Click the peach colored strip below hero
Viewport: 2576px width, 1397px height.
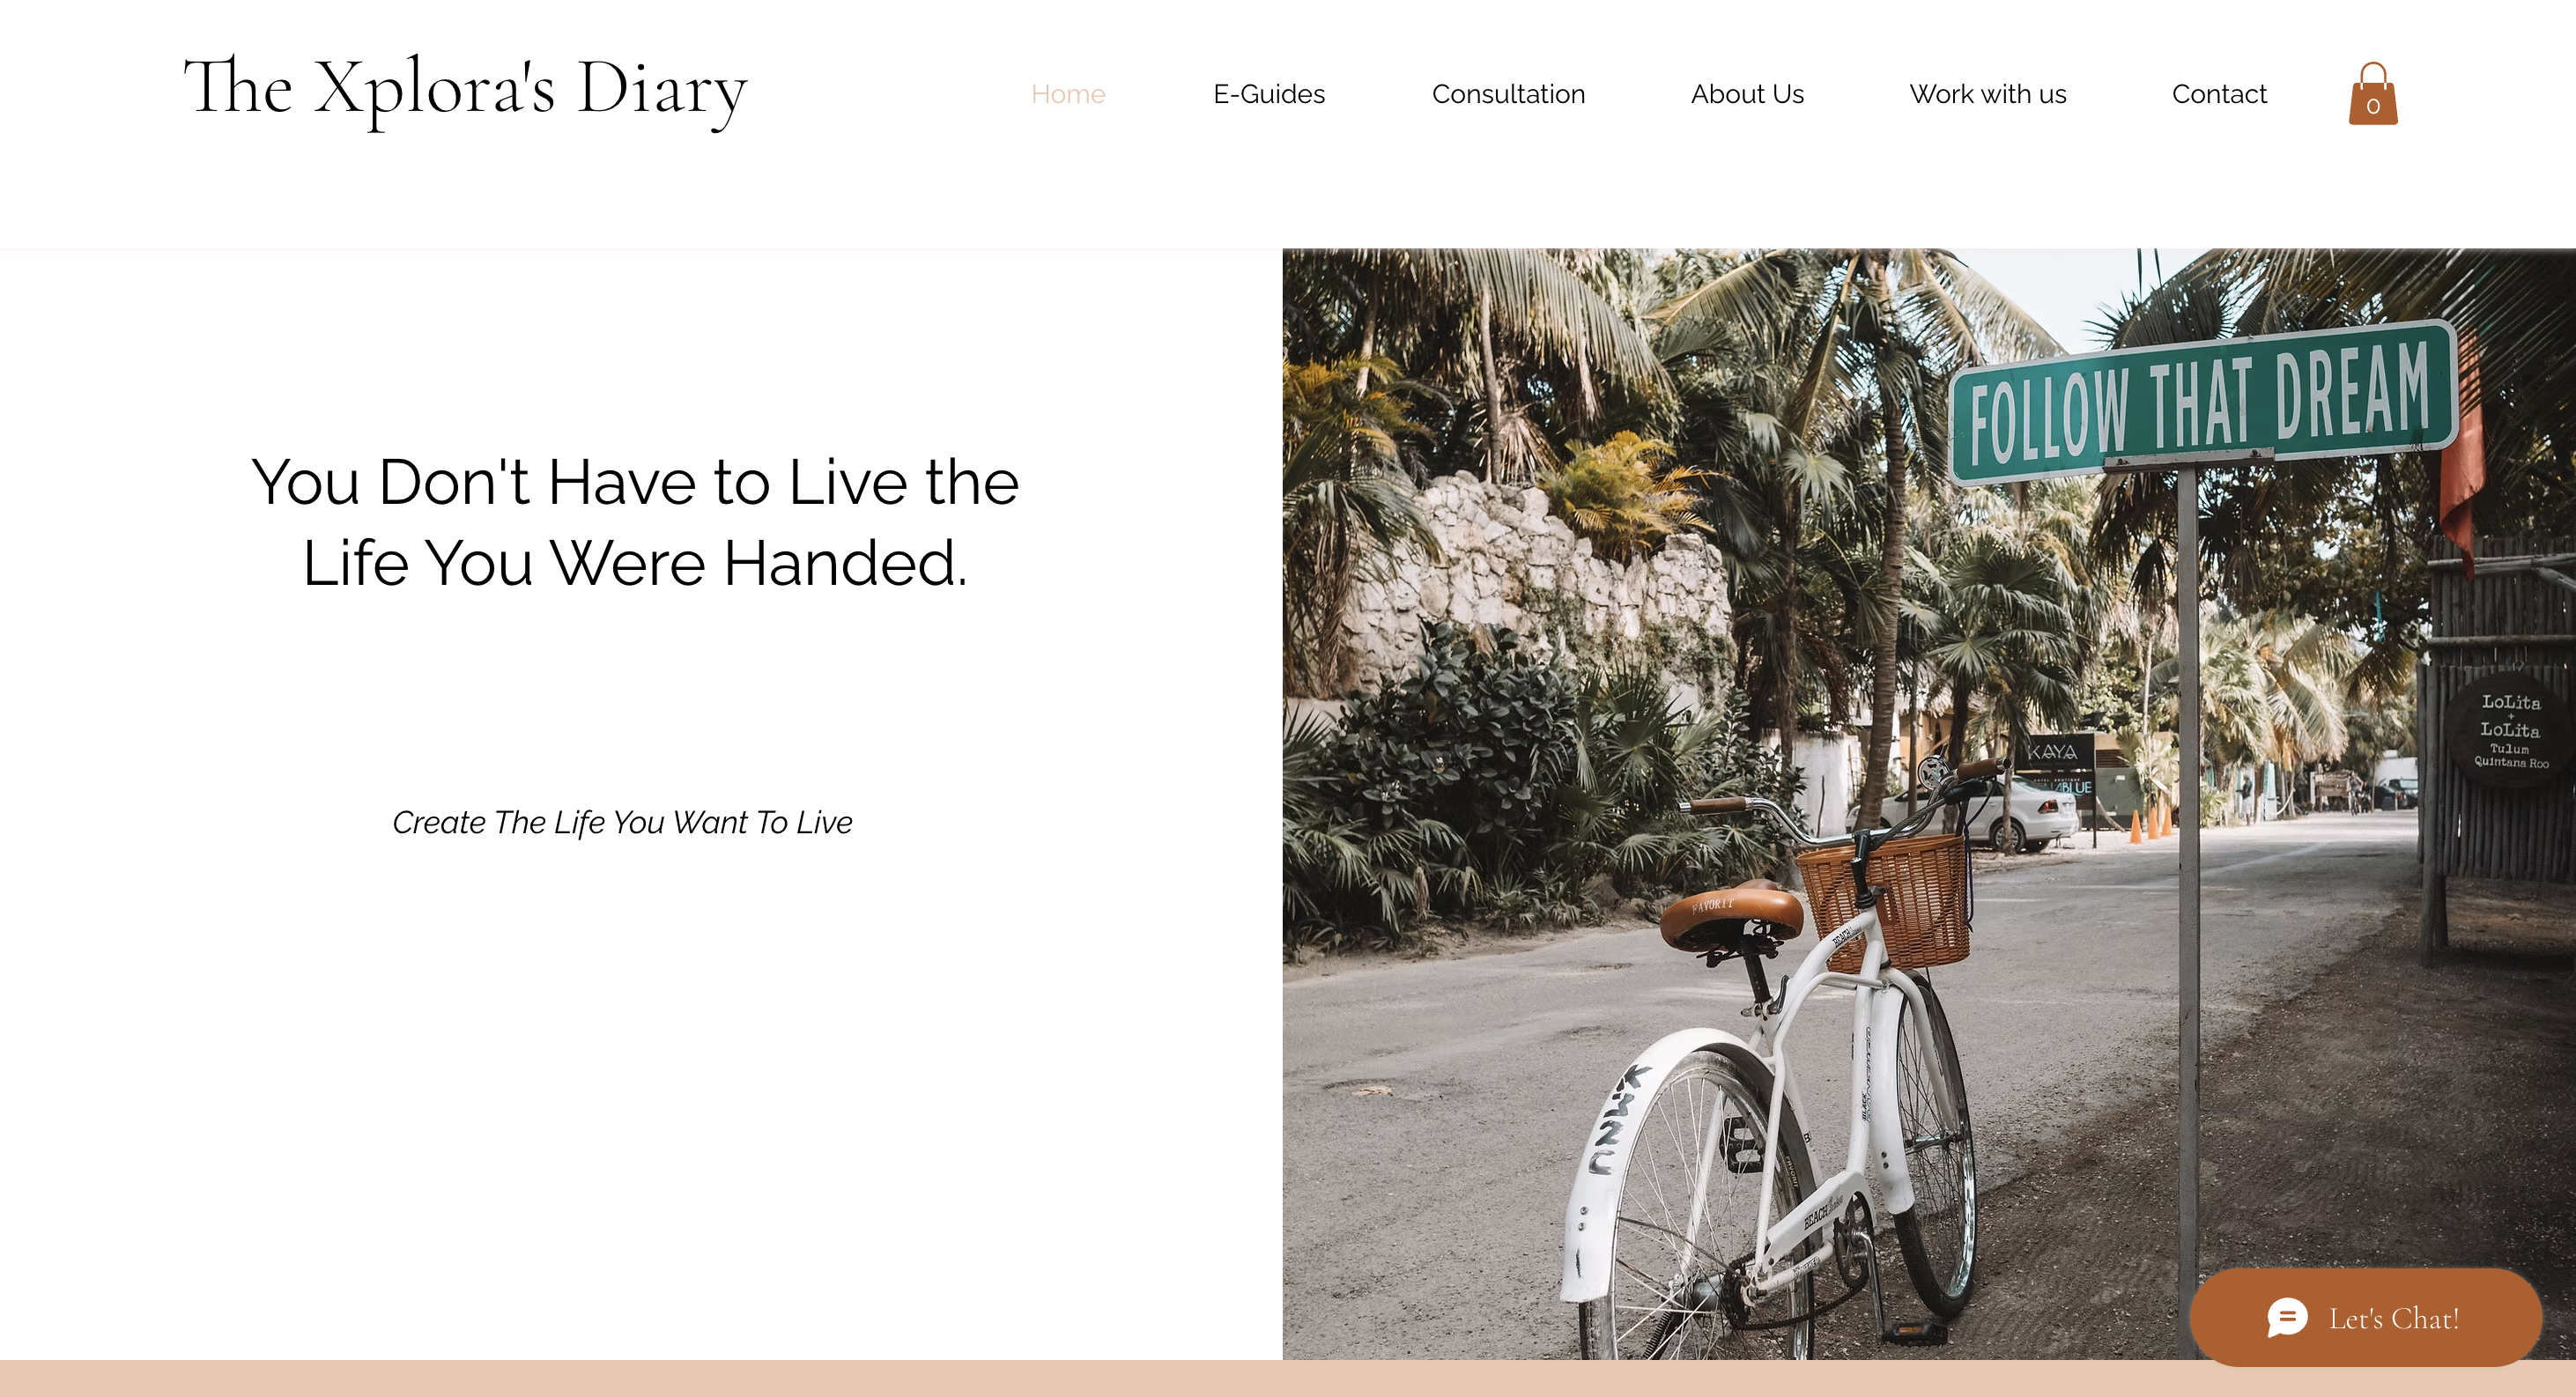click(x=1288, y=1378)
